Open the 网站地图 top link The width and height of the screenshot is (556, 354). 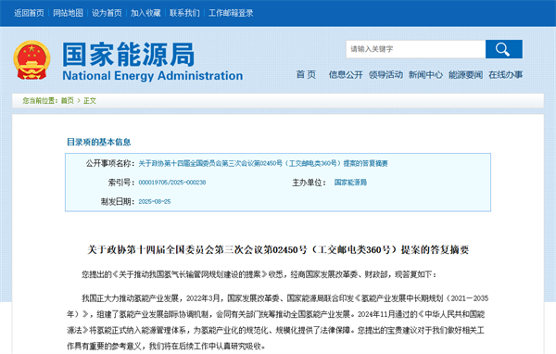tap(68, 13)
